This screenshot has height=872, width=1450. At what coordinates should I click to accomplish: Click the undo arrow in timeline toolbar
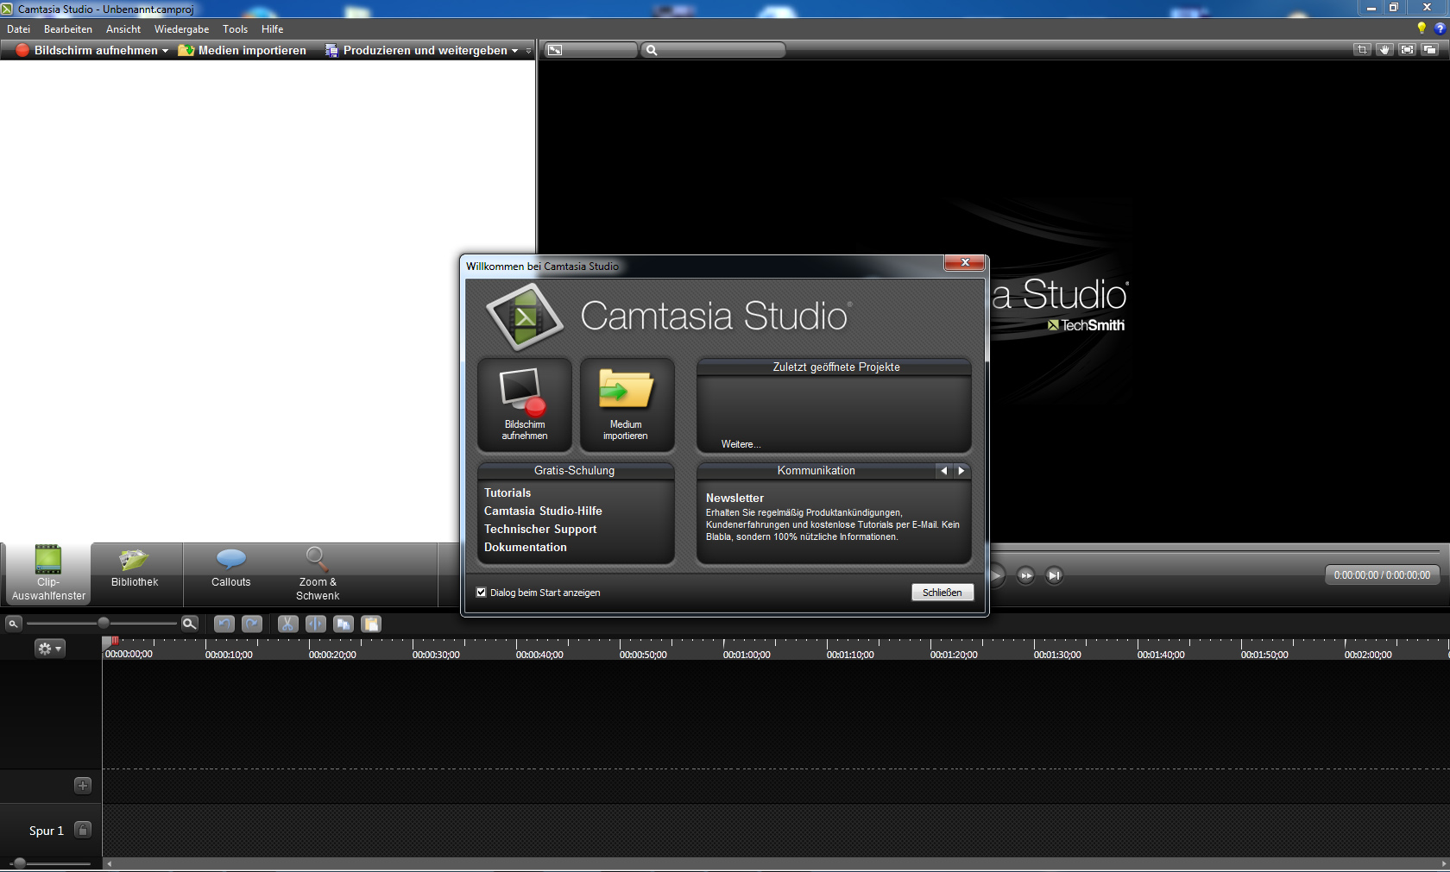[224, 624]
